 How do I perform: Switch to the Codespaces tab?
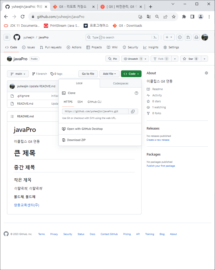point(120,83)
